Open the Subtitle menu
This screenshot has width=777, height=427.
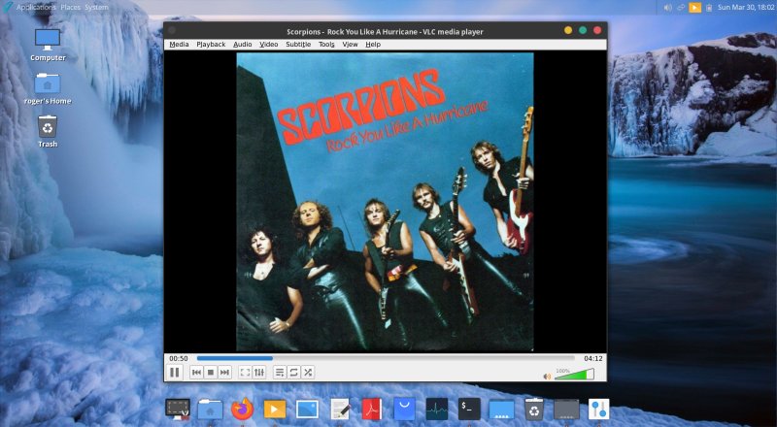pos(298,44)
